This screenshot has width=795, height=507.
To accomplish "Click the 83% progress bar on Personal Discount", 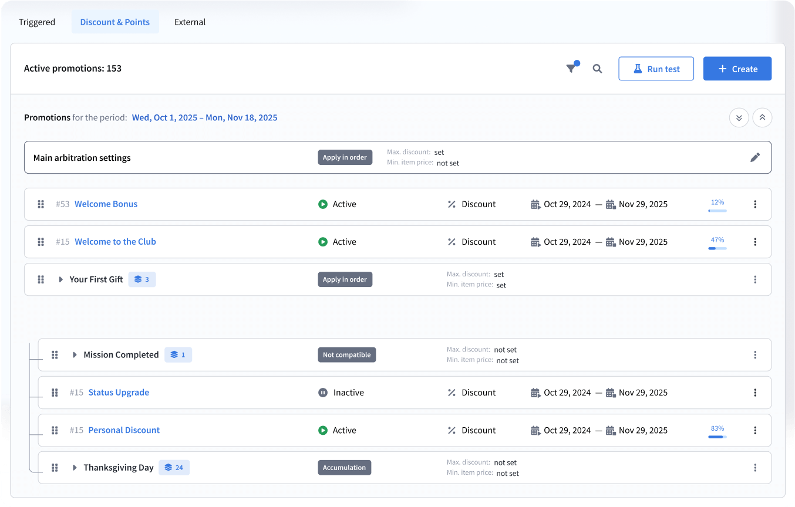I will pyautogui.click(x=717, y=437).
